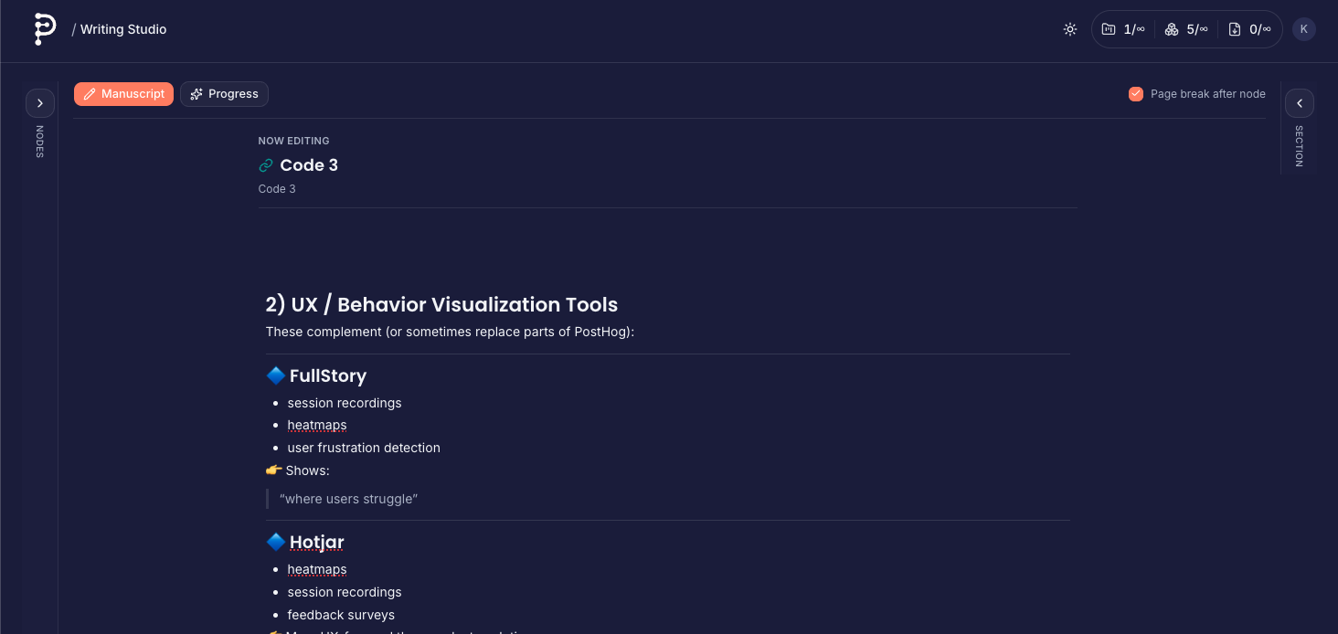Click the link icon beside Code 3
This screenshot has height=634, width=1338.
266,165
